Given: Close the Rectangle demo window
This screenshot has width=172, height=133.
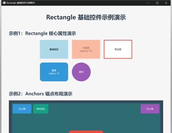Looking at the screenshot, I should (166, 3).
